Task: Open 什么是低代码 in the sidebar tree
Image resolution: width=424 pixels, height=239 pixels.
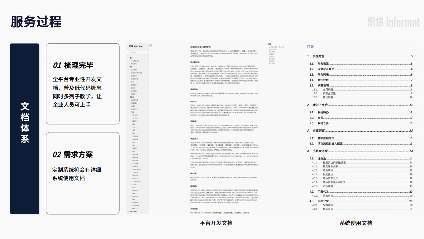Action: click(135, 61)
